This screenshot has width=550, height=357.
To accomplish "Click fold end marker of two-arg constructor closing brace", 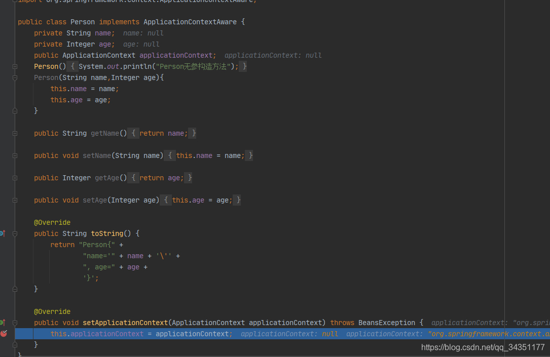I will click(15, 111).
